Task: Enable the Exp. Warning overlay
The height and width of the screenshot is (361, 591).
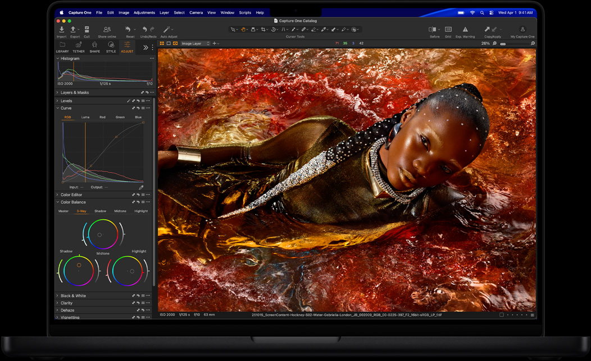Action: (466, 29)
